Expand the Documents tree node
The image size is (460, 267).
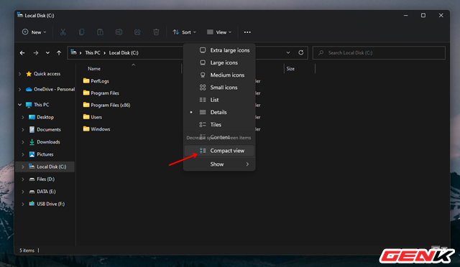(x=23, y=129)
